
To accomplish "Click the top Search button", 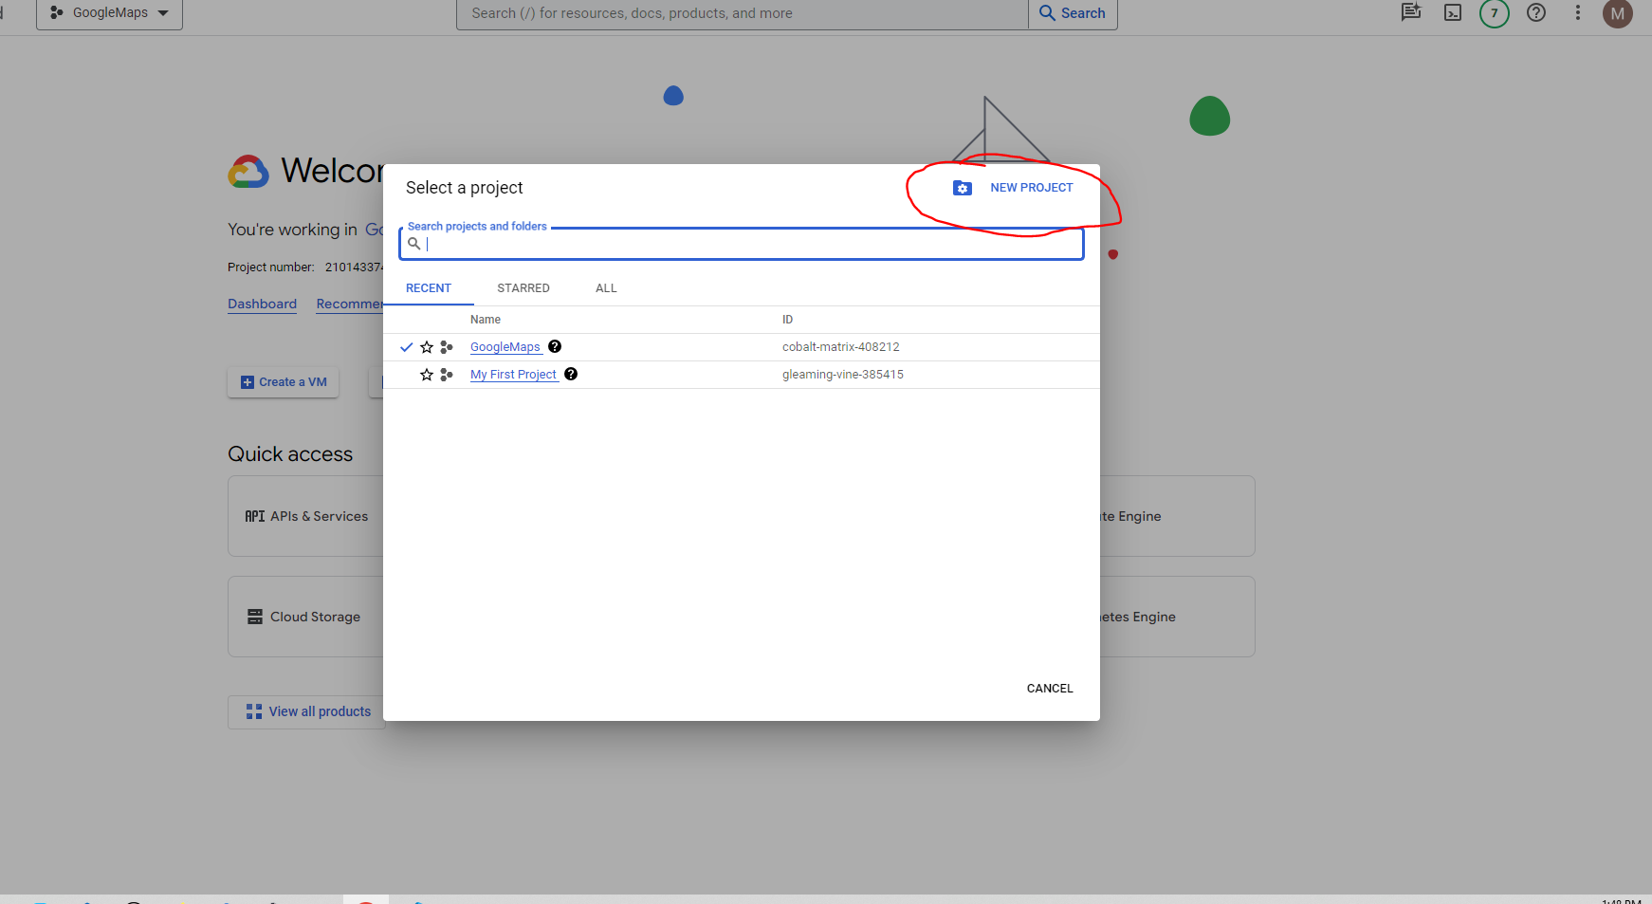I will coord(1073,13).
